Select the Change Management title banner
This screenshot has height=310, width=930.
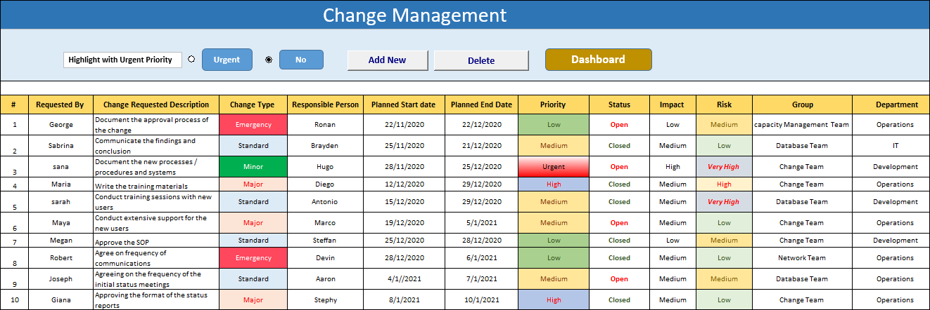[465, 15]
